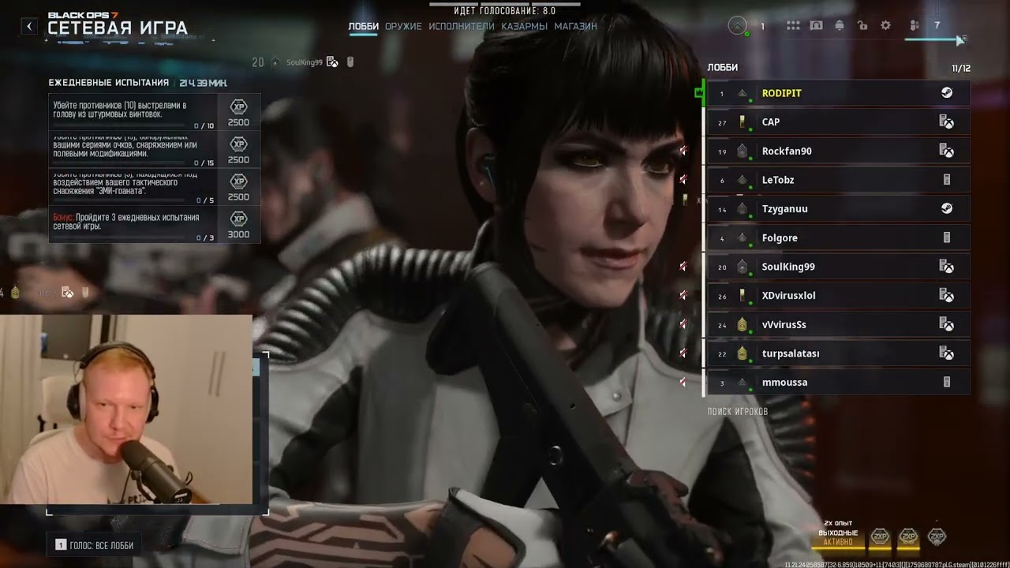The width and height of the screenshot is (1010, 568).
Task: Select player Tzyganuu in lobby
Action: [839, 208]
